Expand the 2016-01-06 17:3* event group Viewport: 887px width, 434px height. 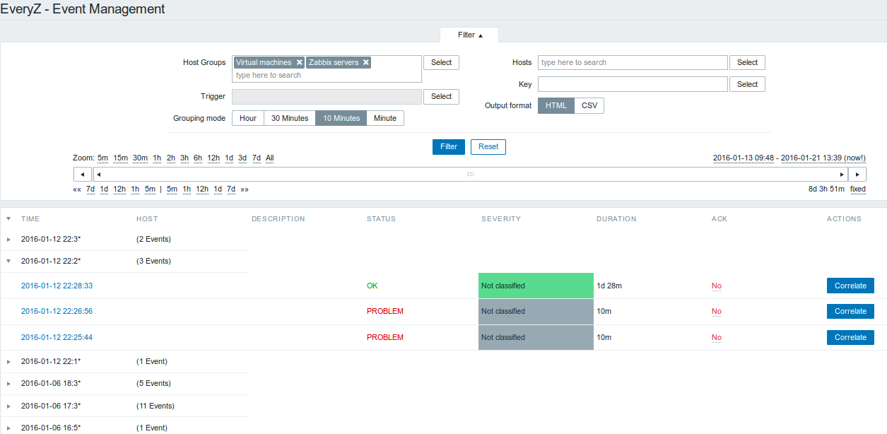pos(8,406)
